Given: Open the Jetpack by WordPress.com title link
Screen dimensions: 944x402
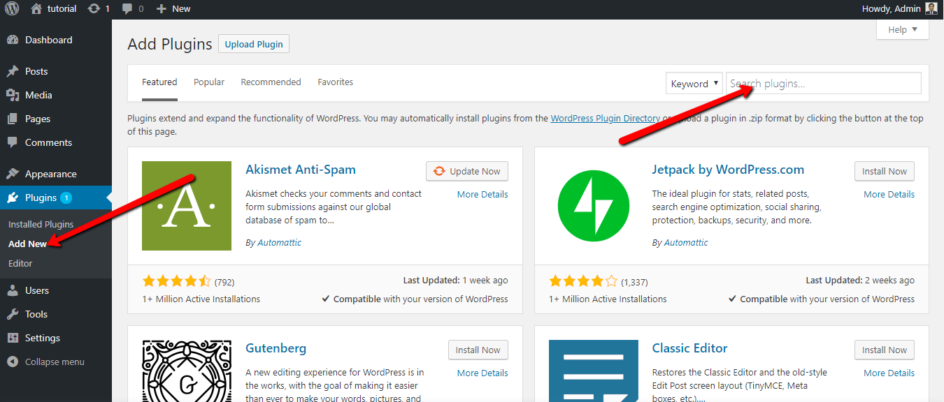Looking at the screenshot, I should pos(728,170).
